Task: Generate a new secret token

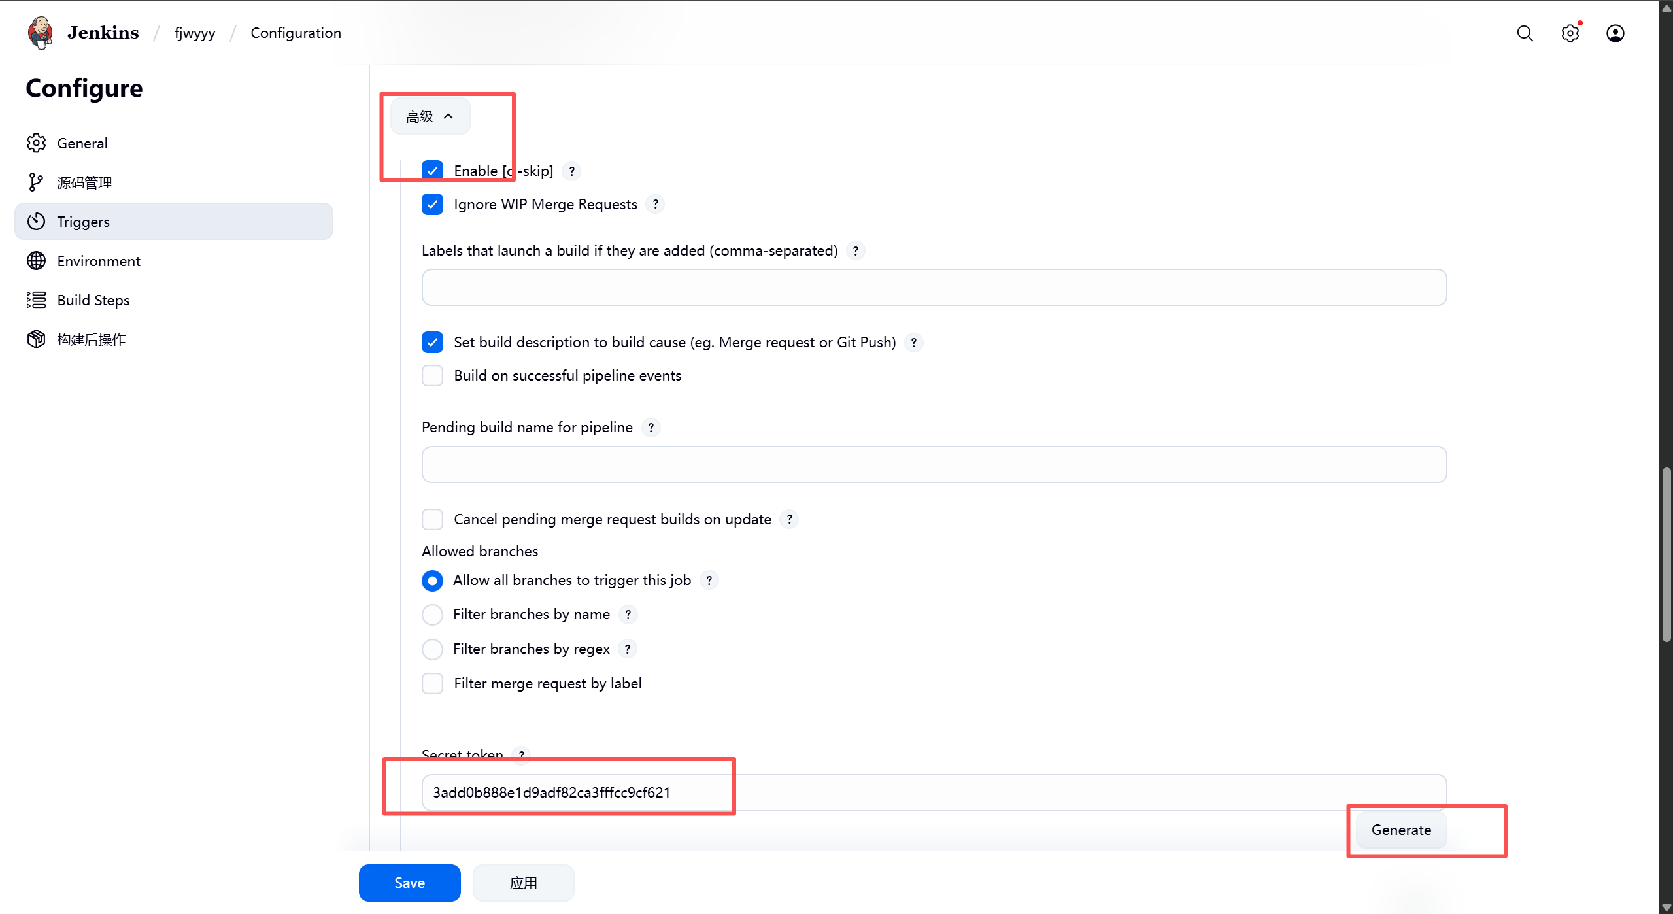Action: (x=1400, y=830)
